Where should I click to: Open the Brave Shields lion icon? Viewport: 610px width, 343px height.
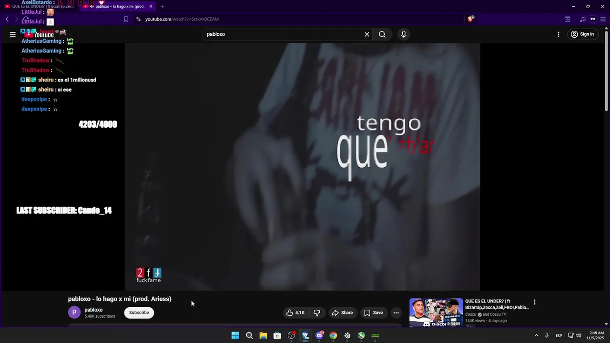click(471, 19)
